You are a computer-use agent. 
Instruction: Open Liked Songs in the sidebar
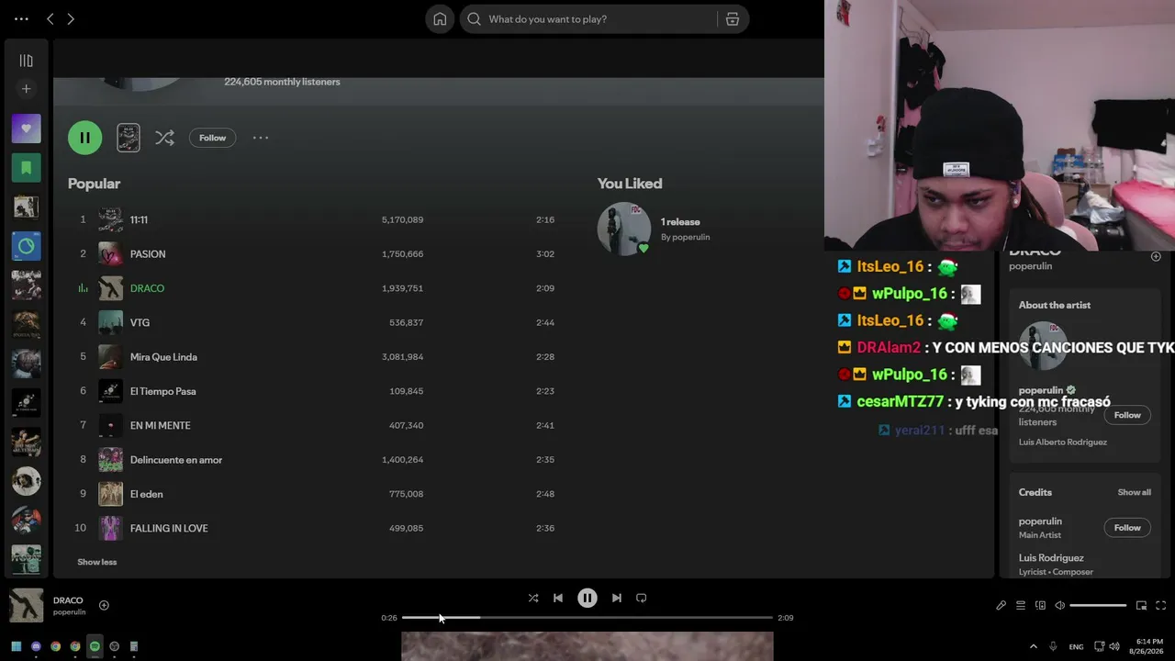pyautogui.click(x=26, y=129)
